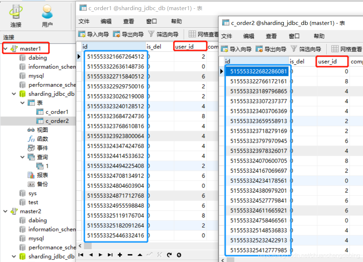Delete record with minus icon
Image resolution: width=363 pixels, height=262 pixels.
point(130,255)
